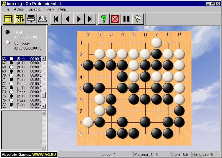Open the Special menu

click(35, 9)
